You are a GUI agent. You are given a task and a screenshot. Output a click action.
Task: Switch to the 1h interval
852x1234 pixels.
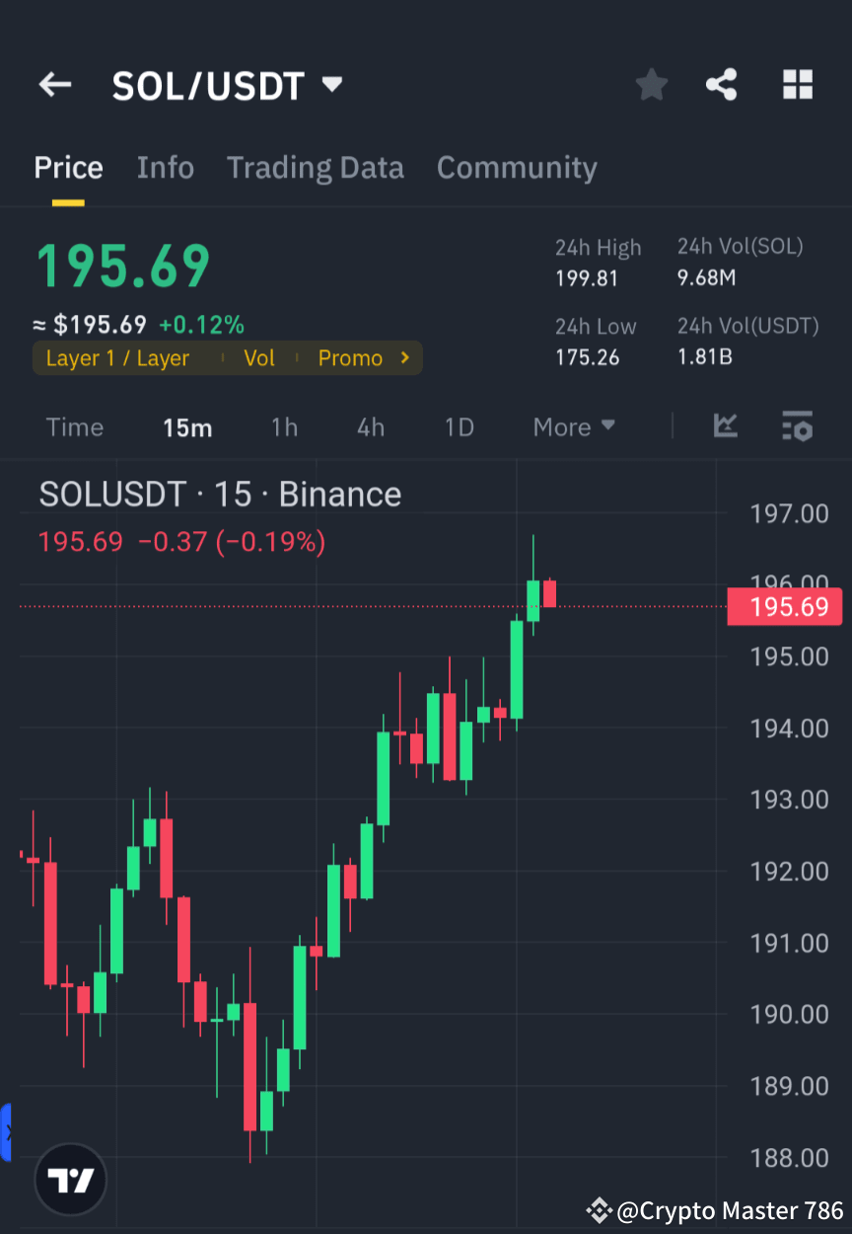tap(284, 426)
